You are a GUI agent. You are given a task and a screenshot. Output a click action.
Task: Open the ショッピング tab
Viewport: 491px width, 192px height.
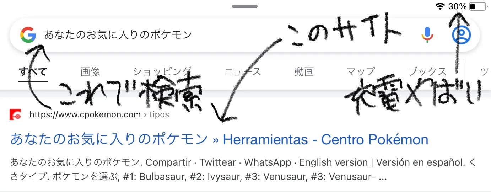click(162, 72)
